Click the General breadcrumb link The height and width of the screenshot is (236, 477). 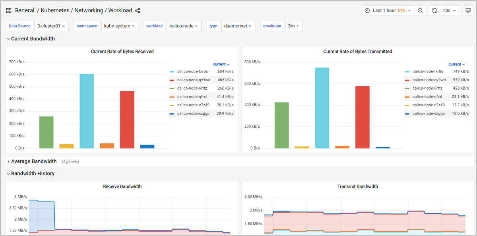tap(24, 11)
